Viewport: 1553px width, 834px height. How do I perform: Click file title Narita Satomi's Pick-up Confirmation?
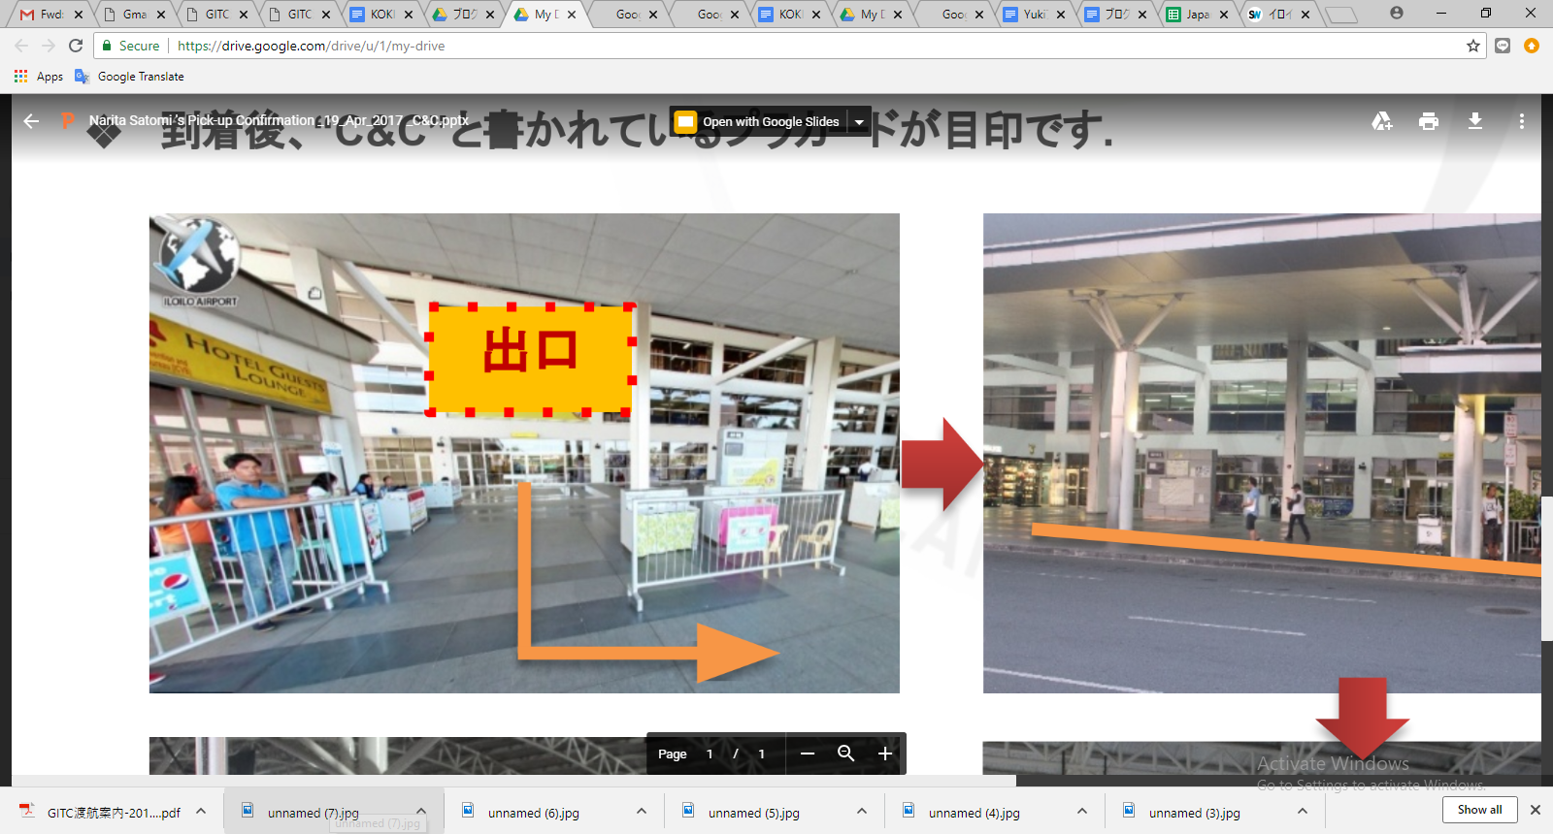point(279,120)
